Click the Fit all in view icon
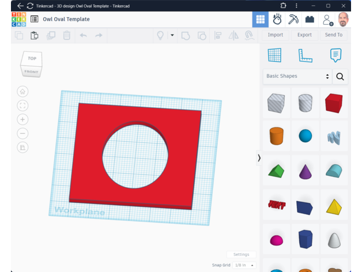362x272 pixels. pos(22,105)
